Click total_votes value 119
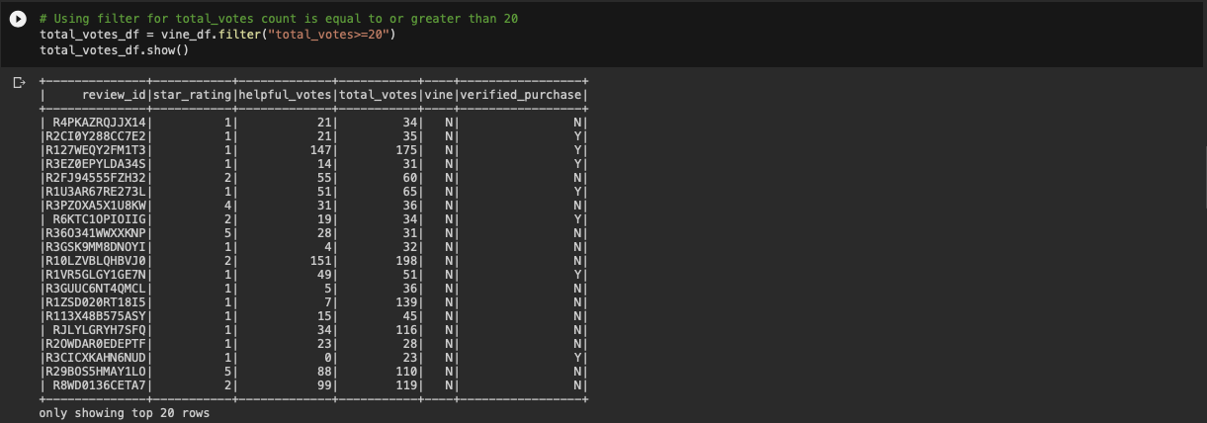 coord(407,385)
